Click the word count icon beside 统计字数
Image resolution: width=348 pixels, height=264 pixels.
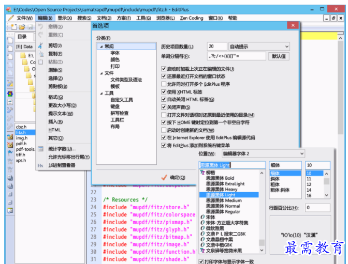[x=40, y=149]
